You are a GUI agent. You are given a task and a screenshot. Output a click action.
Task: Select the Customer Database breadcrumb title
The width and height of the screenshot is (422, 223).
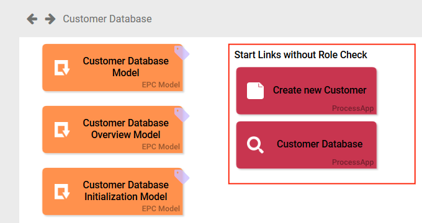pyautogui.click(x=107, y=19)
